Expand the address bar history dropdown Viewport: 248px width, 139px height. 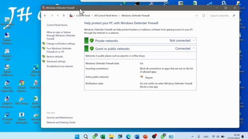[196, 15]
